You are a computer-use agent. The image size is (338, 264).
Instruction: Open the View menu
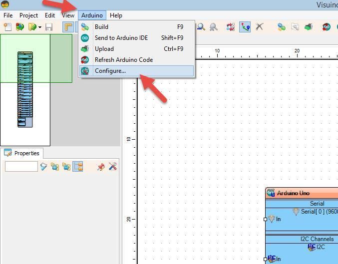point(68,15)
